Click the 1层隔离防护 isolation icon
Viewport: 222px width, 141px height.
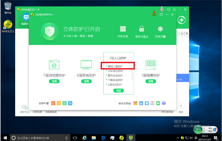[x=151, y=65]
